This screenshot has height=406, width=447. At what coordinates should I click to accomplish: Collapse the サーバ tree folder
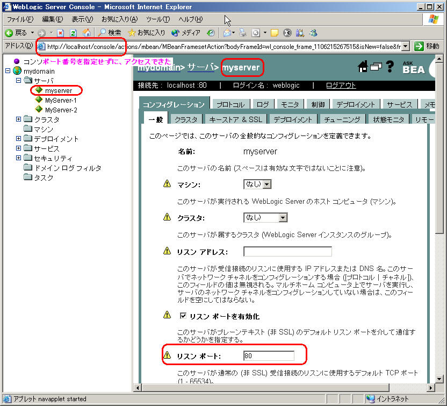pos(19,81)
